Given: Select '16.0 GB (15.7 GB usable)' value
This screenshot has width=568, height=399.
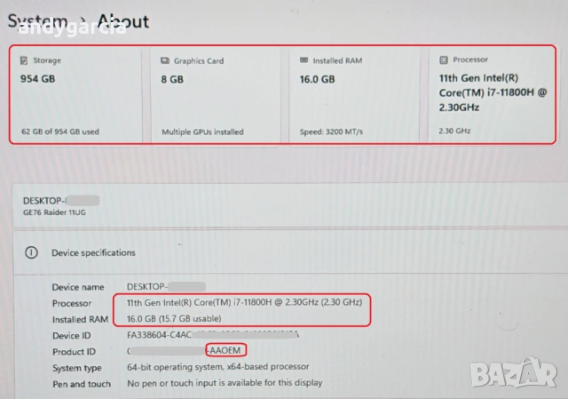Looking at the screenshot, I should tap(174, 318).
